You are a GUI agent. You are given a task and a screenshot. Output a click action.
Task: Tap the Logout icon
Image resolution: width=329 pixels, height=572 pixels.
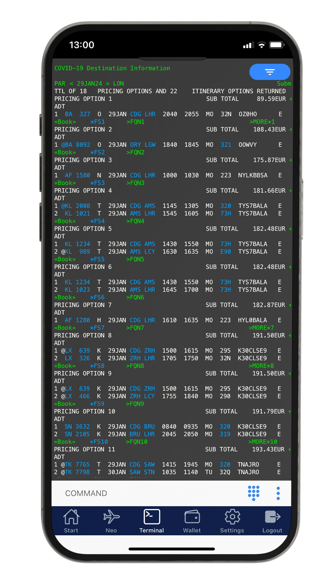[x=272, y=521]
